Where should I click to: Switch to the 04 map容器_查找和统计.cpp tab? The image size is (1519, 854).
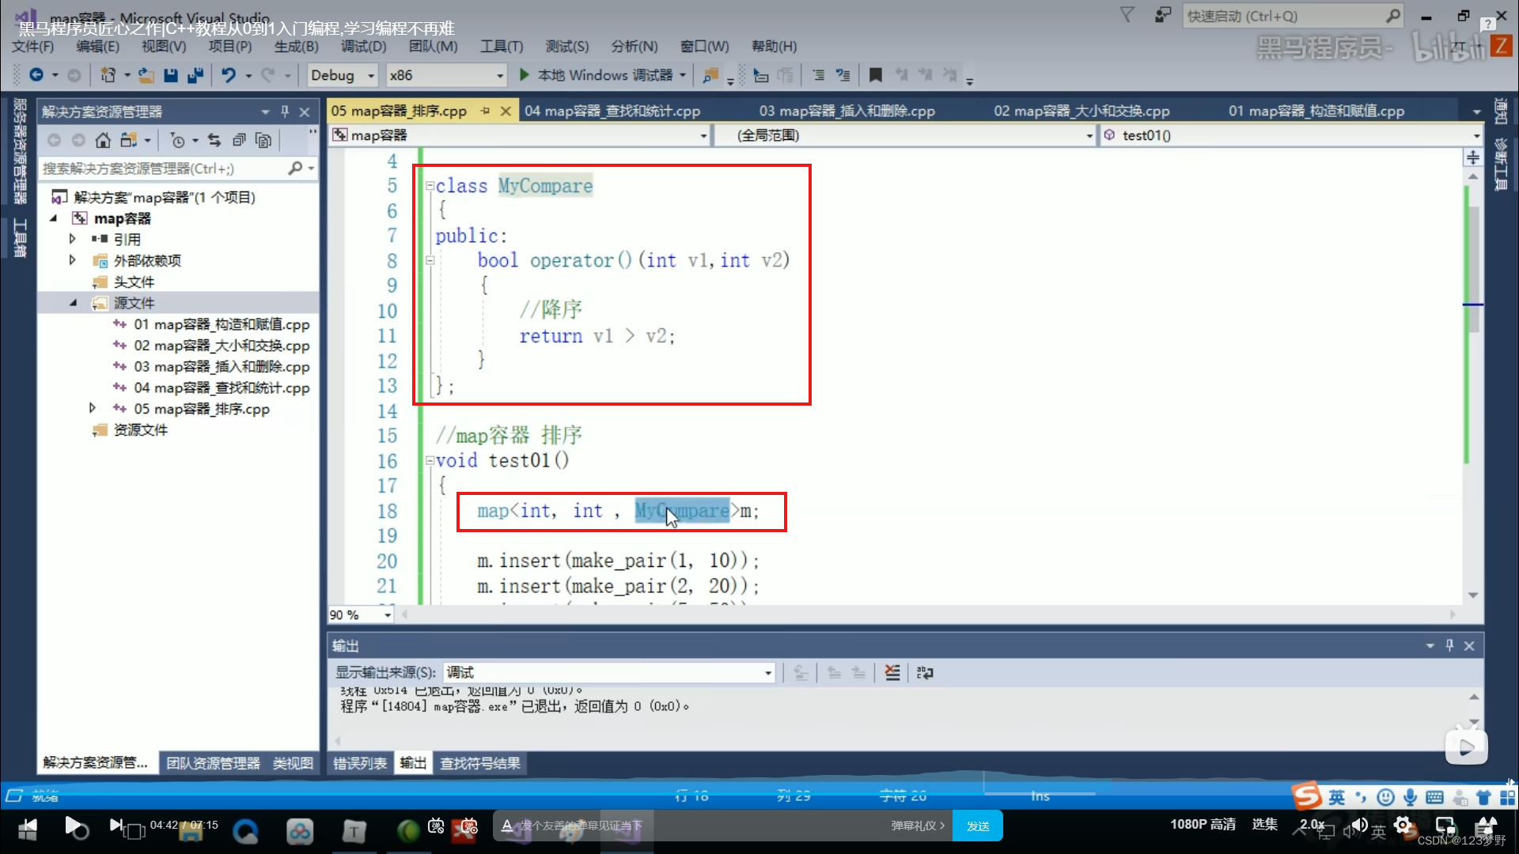point(612,111)
